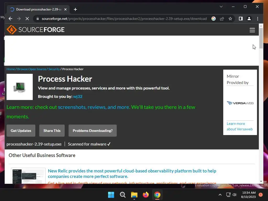Open the Security breadcrumb link

coord(54,69)
